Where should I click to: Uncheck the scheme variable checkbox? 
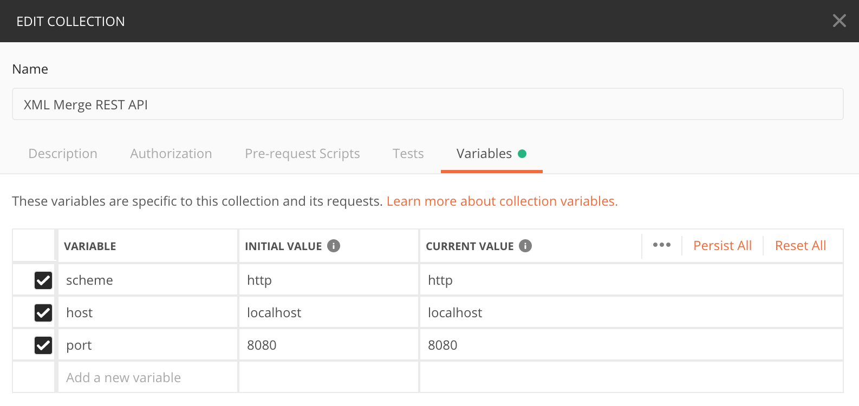click(x=43, y=280)
